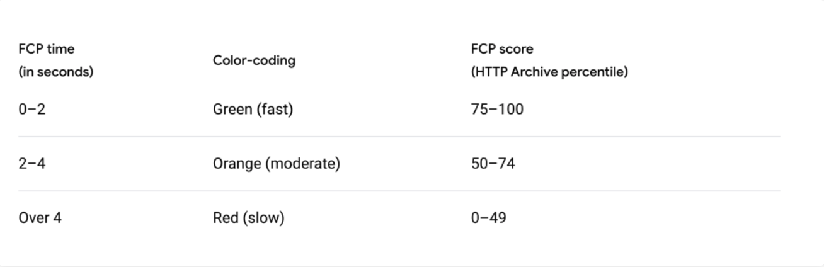Select the word "Red" in the table

(225, 219)
